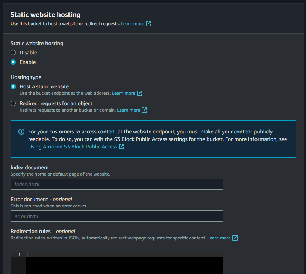306x274 pixels.
Task: Open Using Amazon S3 Block Public Access link
Action: [73, 147]
